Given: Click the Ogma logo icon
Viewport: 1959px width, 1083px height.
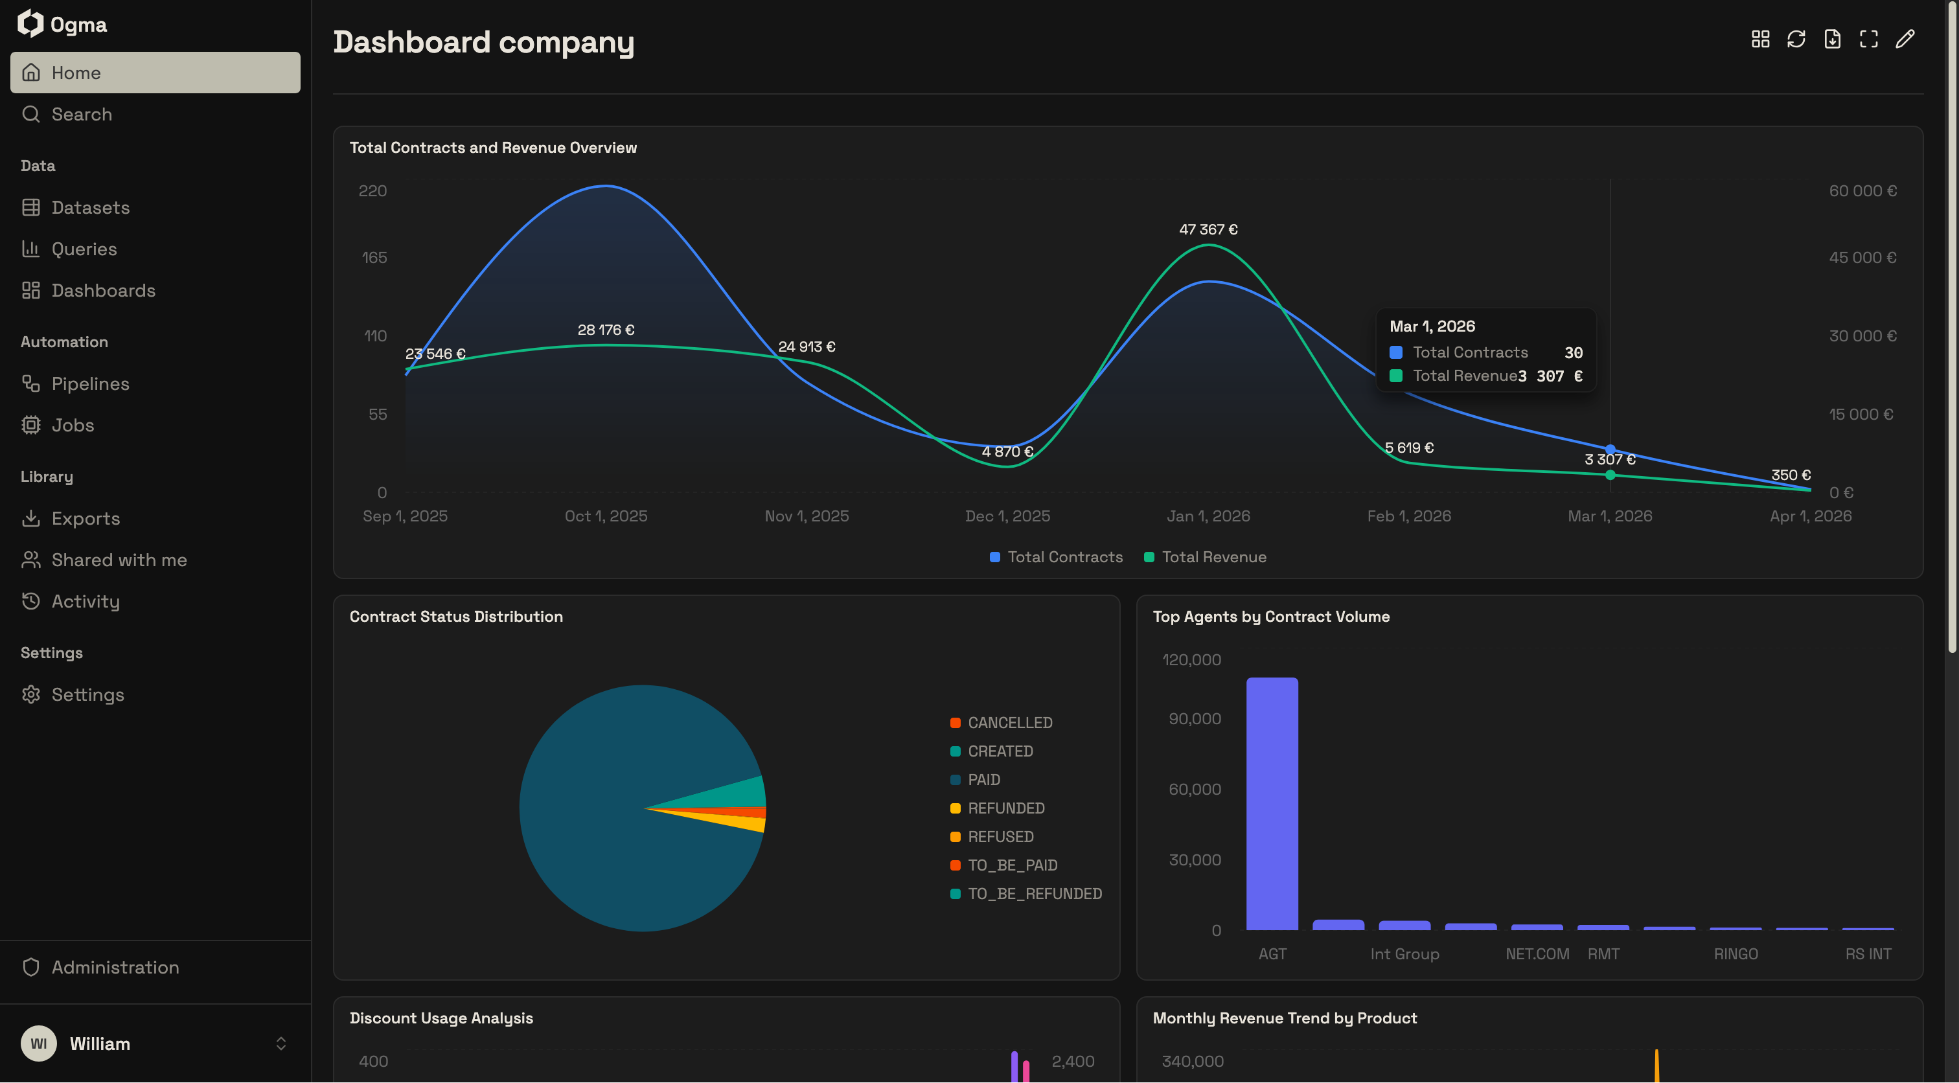Looking at the screenshot, I should click(x=30, y=23).
